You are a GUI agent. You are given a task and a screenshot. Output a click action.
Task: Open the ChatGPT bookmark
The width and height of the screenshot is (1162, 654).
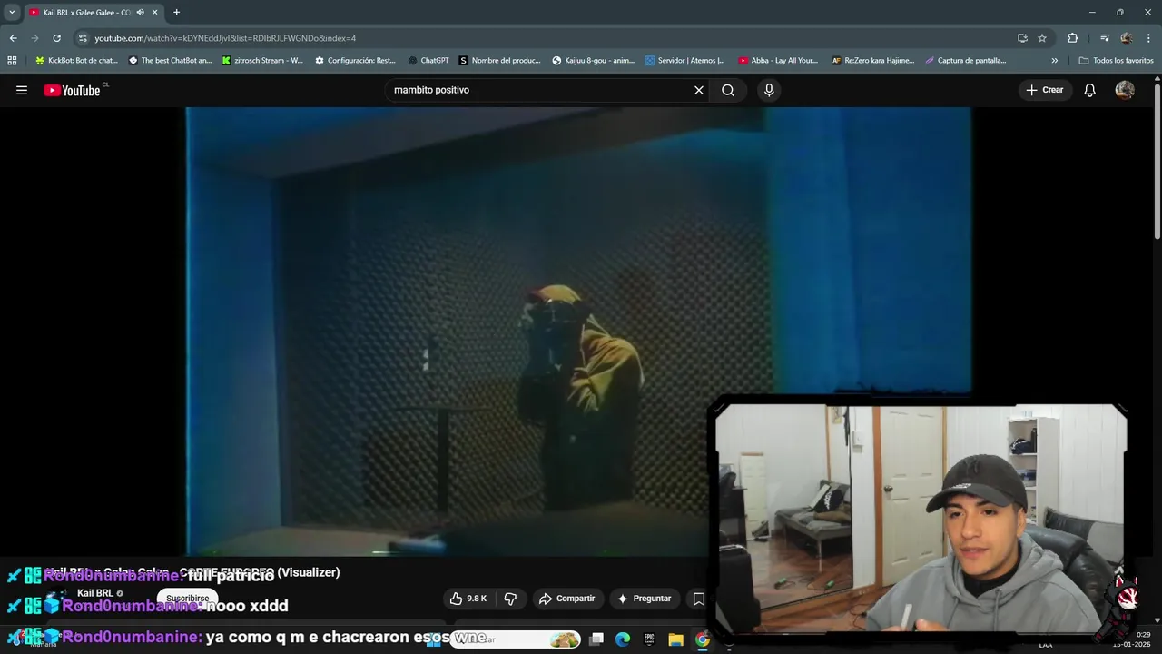(428, 61)
